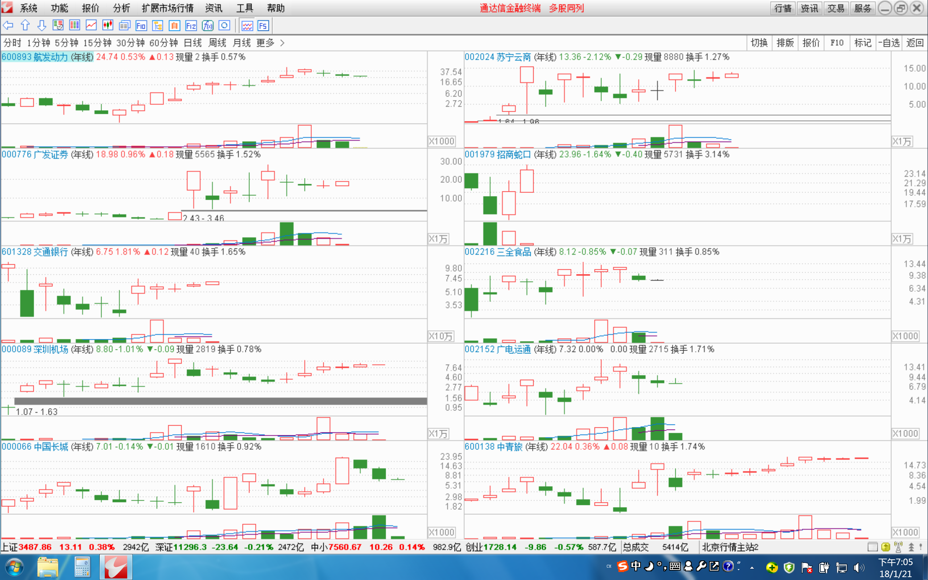This screenshot has width=928, height=580.
Task: Open the 扩展市场行情 menu
Action: (167, 8)
